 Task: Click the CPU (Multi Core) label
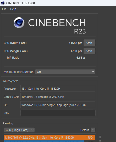click(x=15, y=43)
